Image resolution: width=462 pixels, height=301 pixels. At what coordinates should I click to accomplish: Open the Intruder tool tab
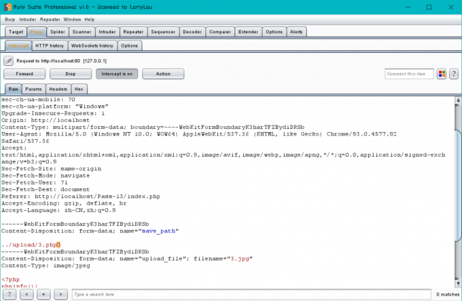pyautogui.click(x=107, y=32)
